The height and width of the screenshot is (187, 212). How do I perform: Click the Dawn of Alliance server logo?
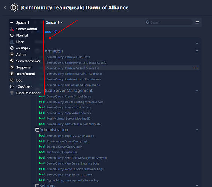tap(14, 7)
